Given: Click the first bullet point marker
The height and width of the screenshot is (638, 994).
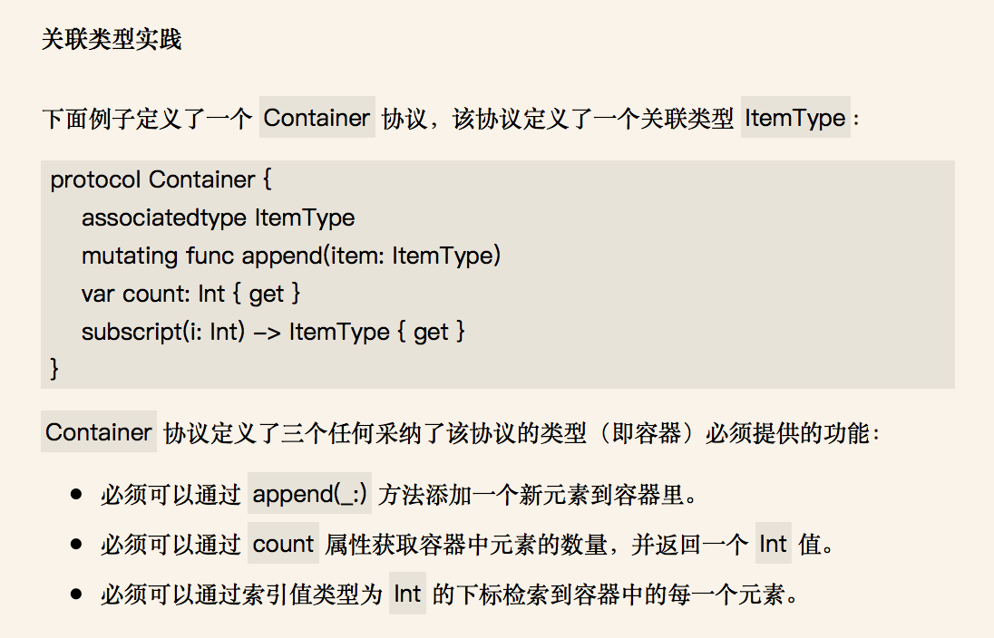Looking at the screenshot, I should point(77,494).
